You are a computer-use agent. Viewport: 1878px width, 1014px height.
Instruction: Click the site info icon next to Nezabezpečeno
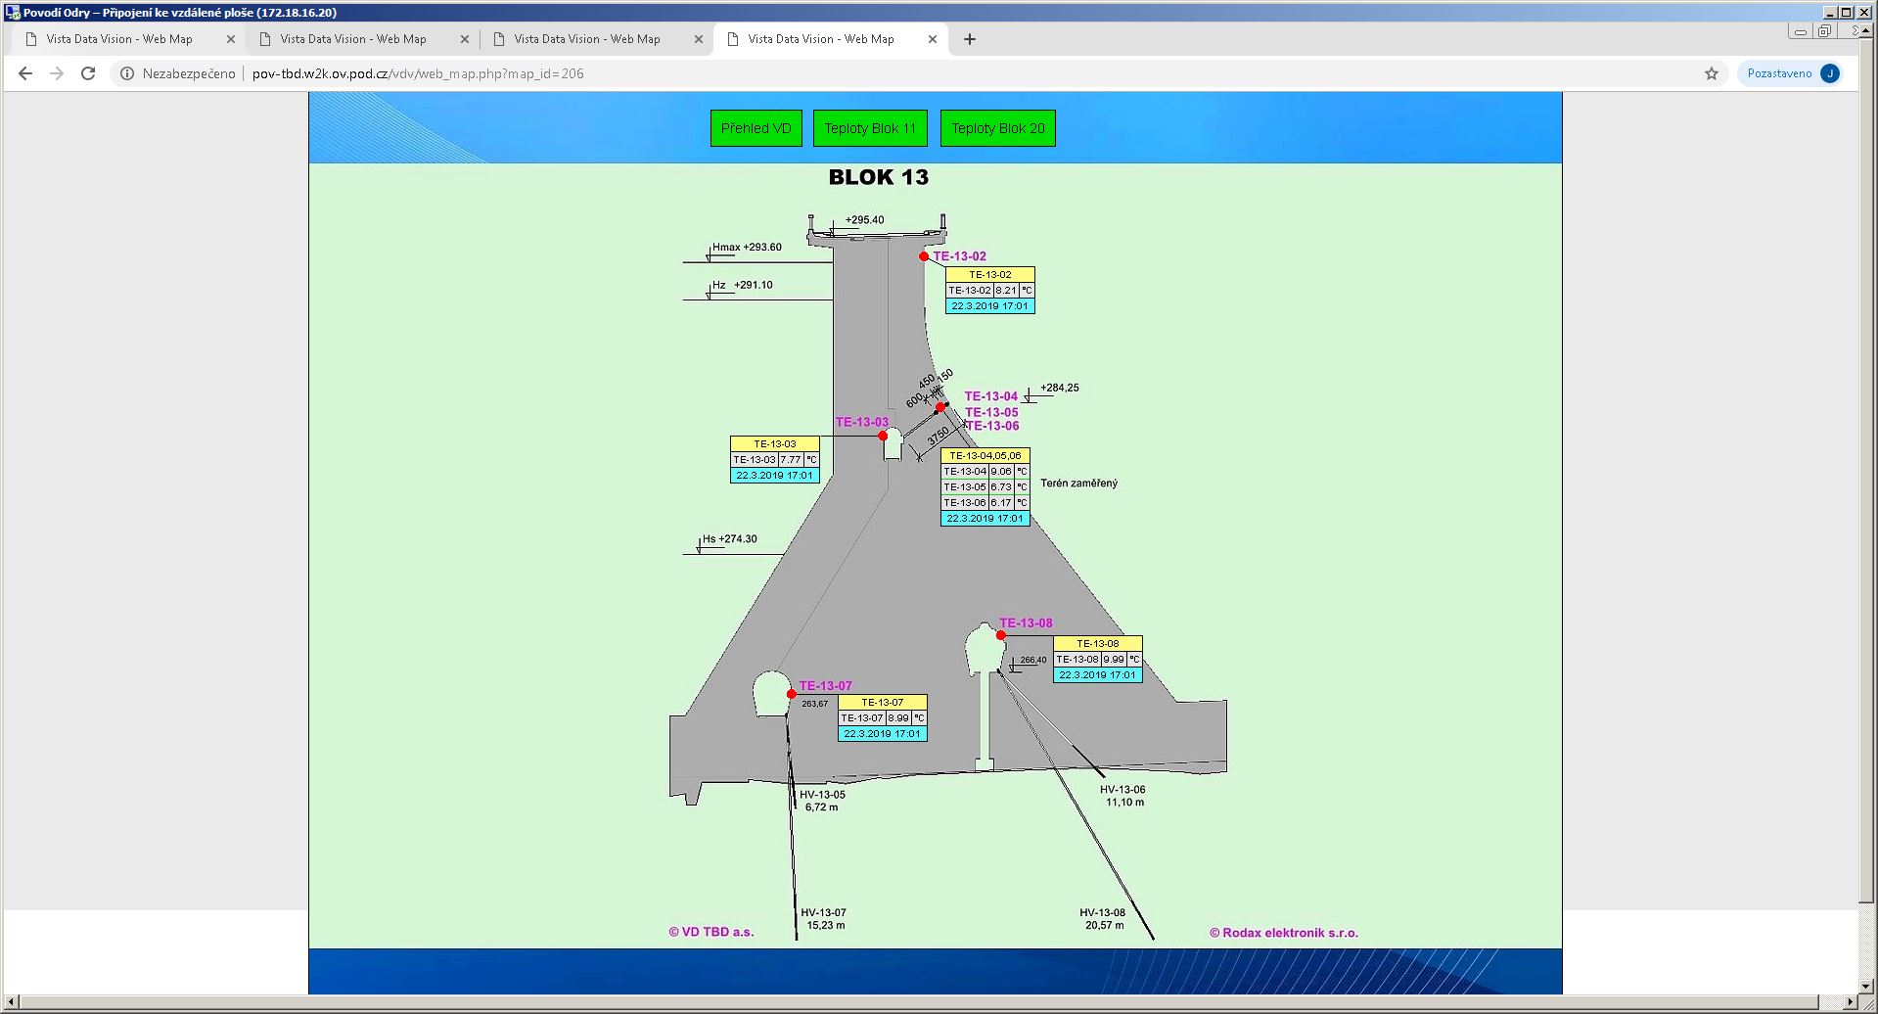click(127, 73)
